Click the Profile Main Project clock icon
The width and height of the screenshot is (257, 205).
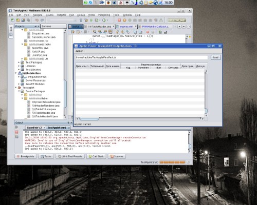point(104,20)
